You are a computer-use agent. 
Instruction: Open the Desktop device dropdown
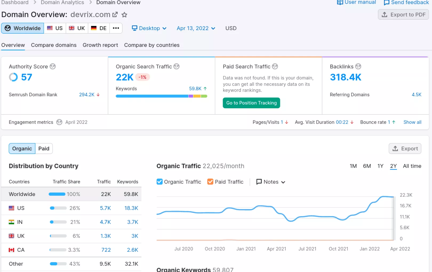click(x=149, y=28)
